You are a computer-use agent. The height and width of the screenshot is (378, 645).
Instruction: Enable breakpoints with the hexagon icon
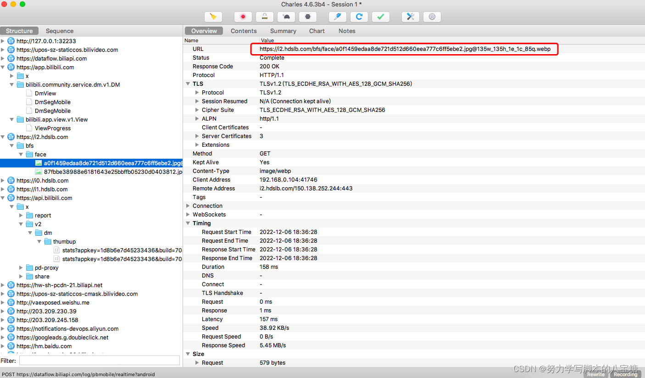coord(307,17)
